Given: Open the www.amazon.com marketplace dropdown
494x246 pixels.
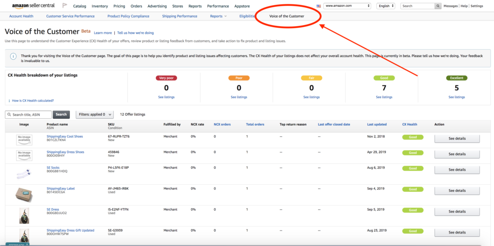Looking at the screenshot, I should point(347,6).
